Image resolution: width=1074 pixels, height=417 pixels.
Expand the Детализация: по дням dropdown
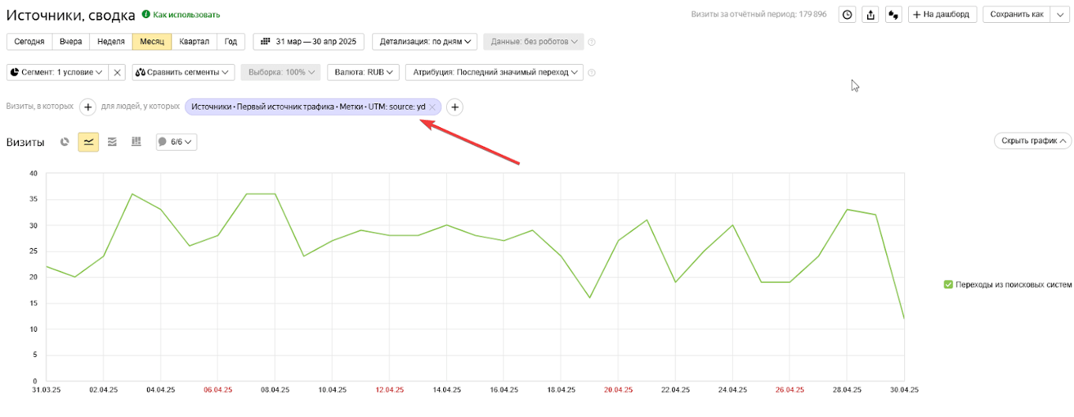pyautogui.click(x=426, y=42)
